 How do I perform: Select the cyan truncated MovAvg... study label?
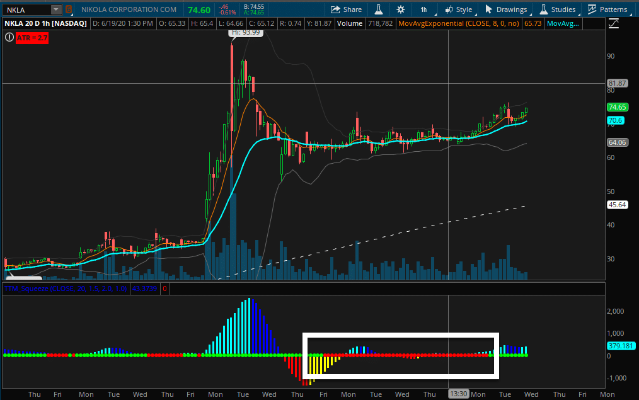(x=563, y=24)
